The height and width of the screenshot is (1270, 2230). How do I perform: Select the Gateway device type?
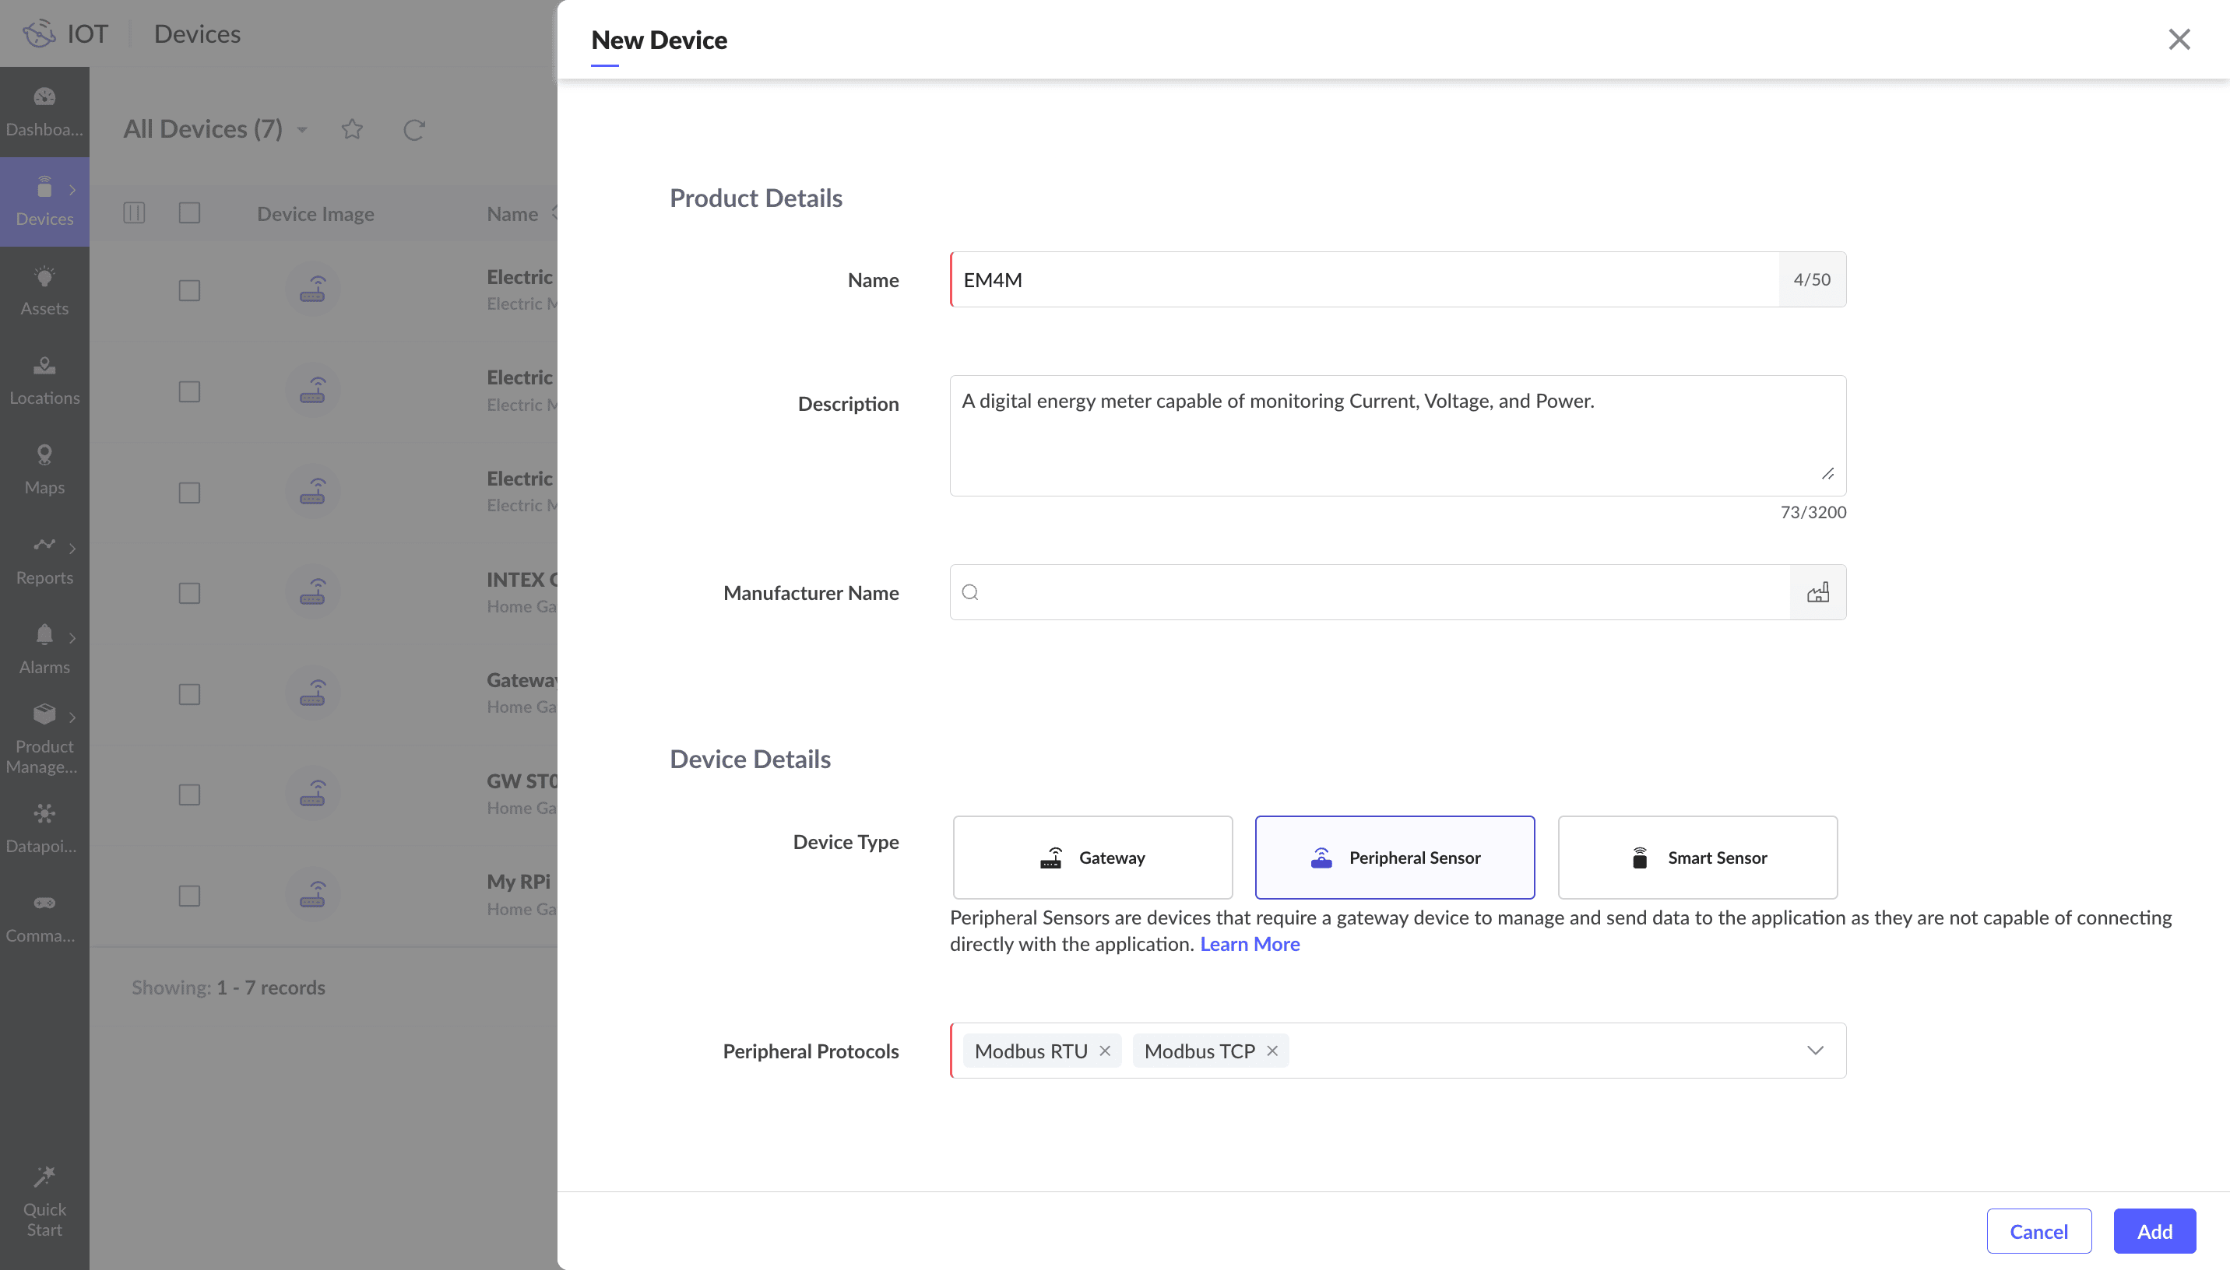click(x=1092, y=857)
